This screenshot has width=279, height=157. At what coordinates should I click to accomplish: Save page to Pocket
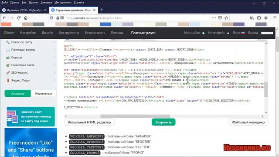[220, 18]
